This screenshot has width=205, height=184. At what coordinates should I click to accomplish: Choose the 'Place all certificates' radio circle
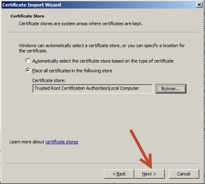click(28, 70)
